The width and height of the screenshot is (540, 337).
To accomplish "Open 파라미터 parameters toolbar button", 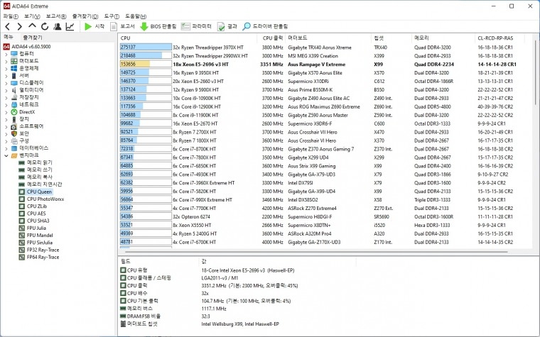I will (x=196, y=26).
